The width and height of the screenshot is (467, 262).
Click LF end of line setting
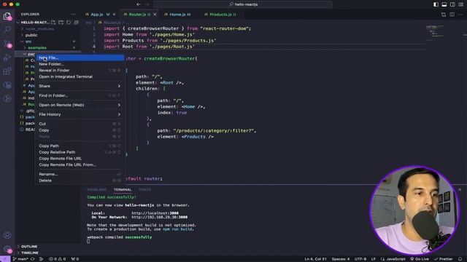click(373, 259)
